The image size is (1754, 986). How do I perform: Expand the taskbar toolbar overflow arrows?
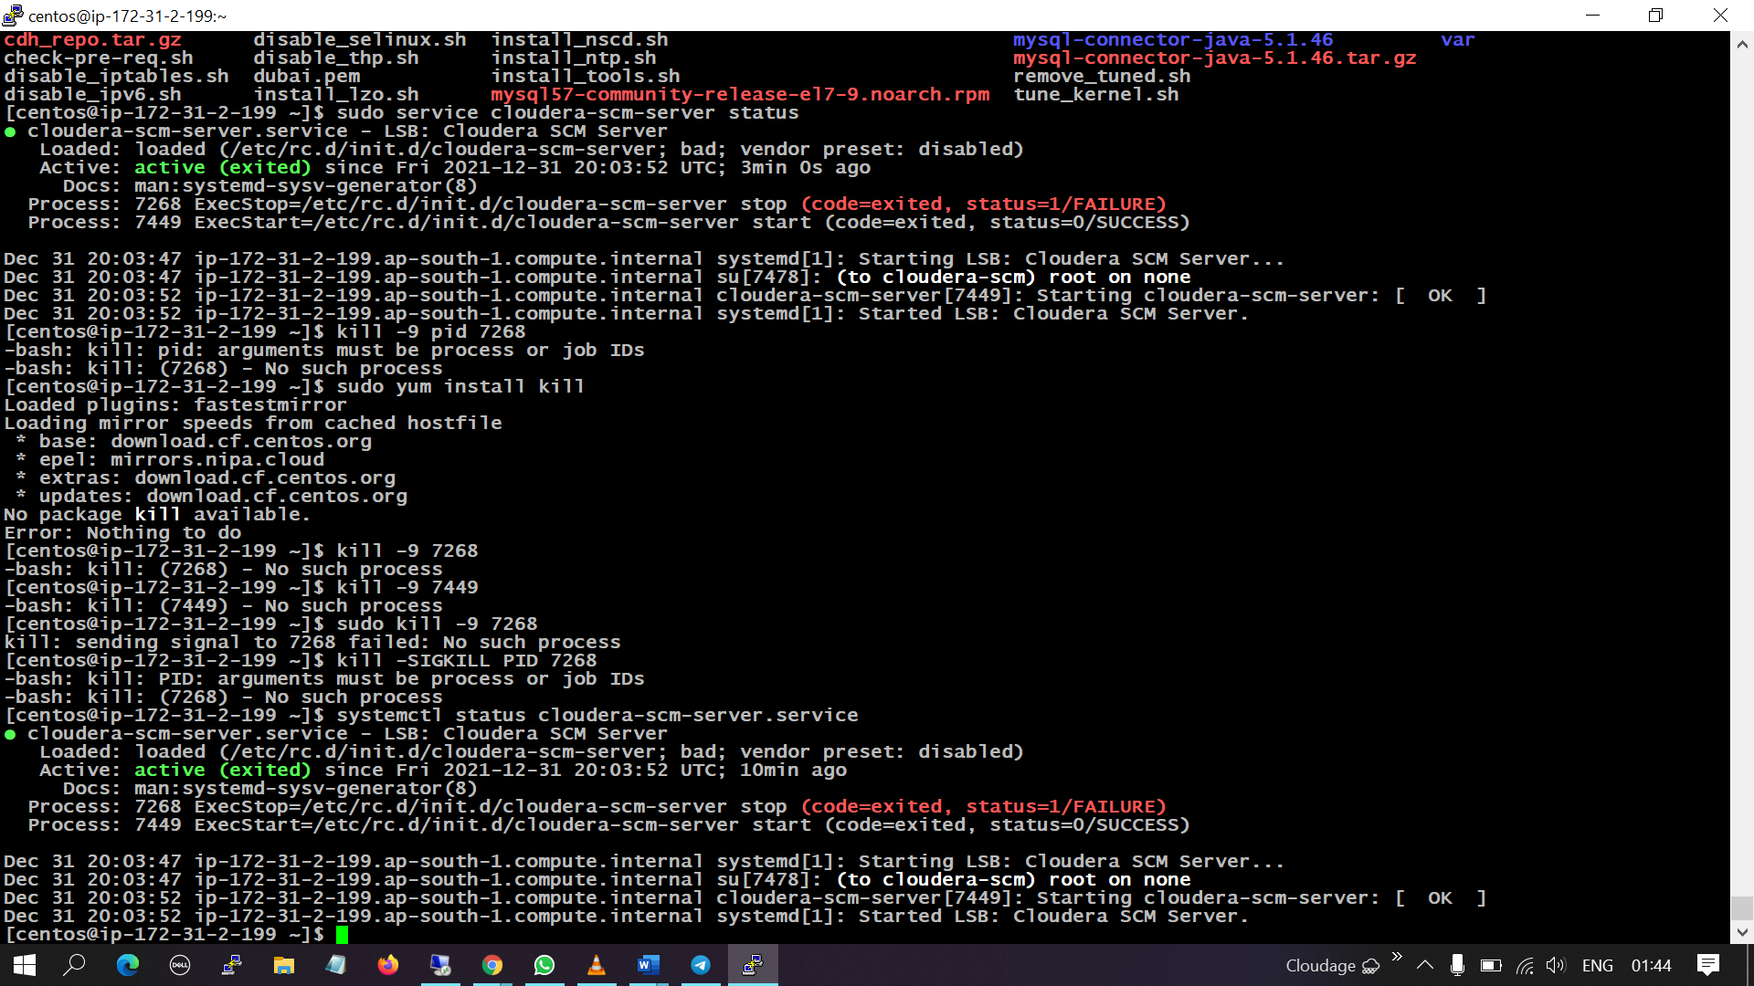[x=1397, y=957]
